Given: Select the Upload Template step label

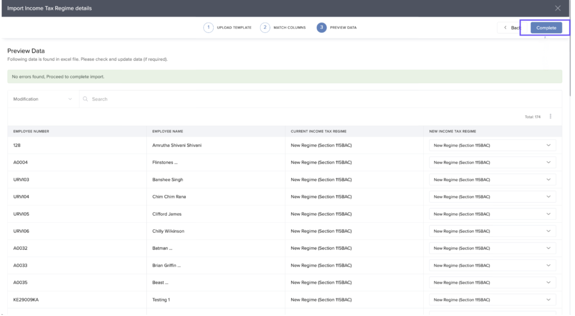Looking at the screenshot, I should coord(234,28).
